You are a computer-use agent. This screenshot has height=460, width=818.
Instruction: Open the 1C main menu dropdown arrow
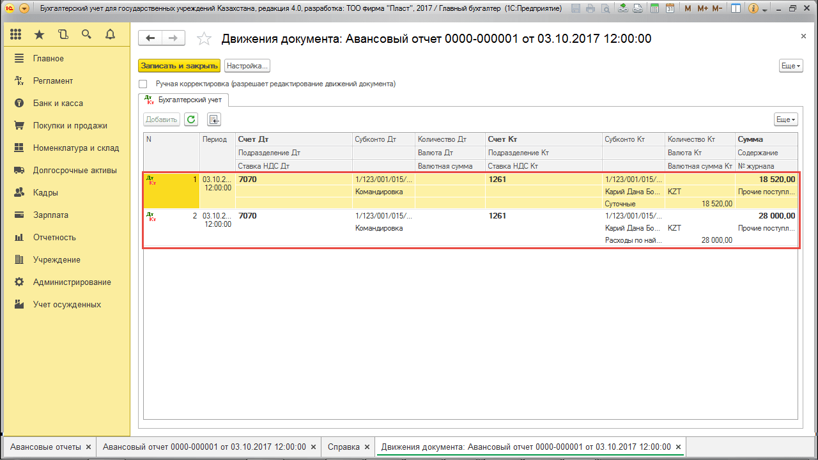coord(24,9)
